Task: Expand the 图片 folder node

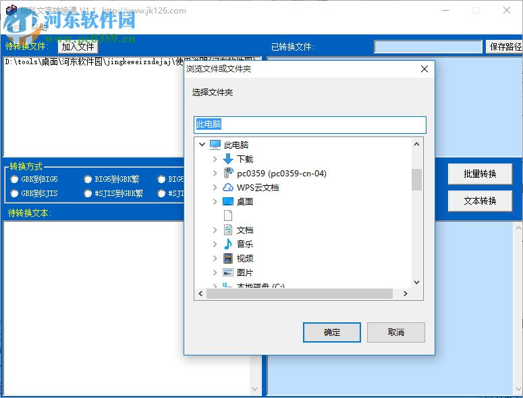Action: click(x=215, y=272)
